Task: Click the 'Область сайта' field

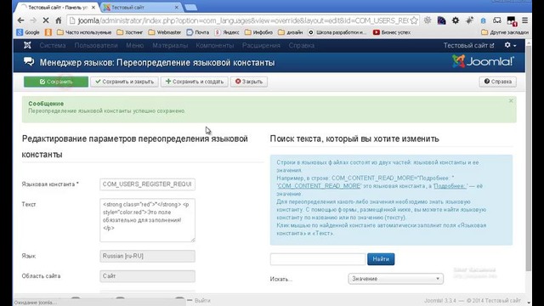Action: click(x=147, y=276)
